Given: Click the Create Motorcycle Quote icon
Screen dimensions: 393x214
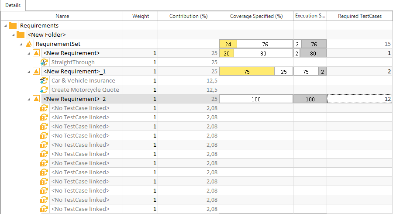Looking at the screenshot, I should point(44,90).
